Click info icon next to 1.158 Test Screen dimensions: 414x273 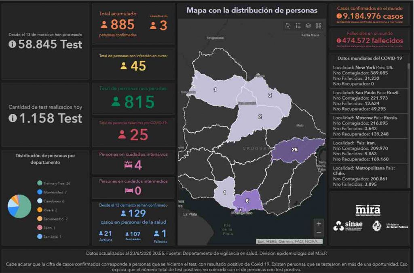pyautogui.click(x=12, y=118)
